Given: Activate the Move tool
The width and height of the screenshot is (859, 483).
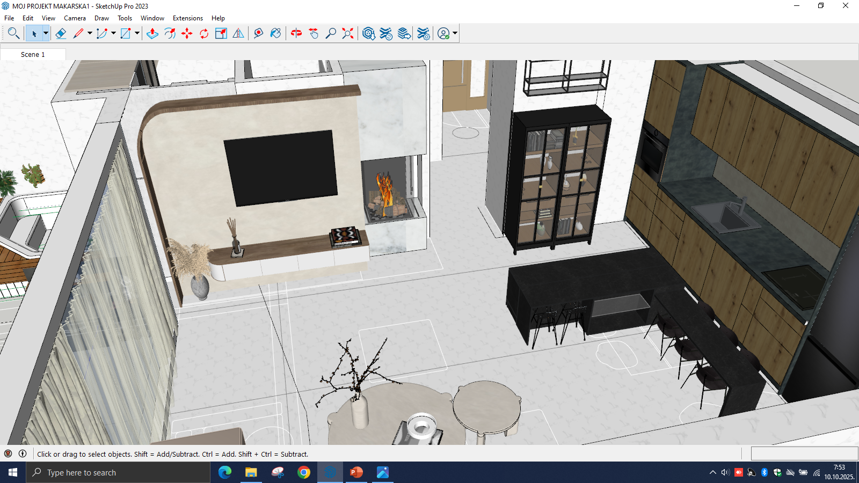Looking at the screenshot, I should point(187,33).
